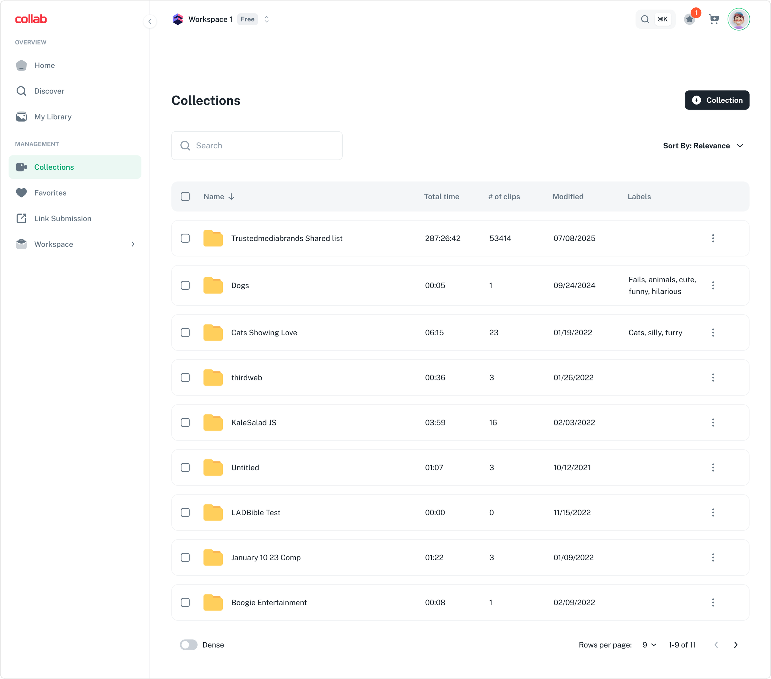
Task: Enable the Dense toggle
Action: [189, 645]
